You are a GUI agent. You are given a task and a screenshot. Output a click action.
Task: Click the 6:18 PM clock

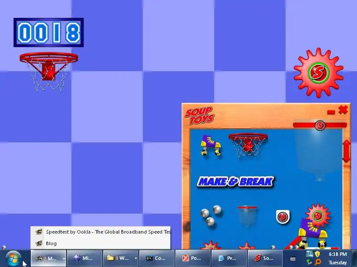click(338, 254)
